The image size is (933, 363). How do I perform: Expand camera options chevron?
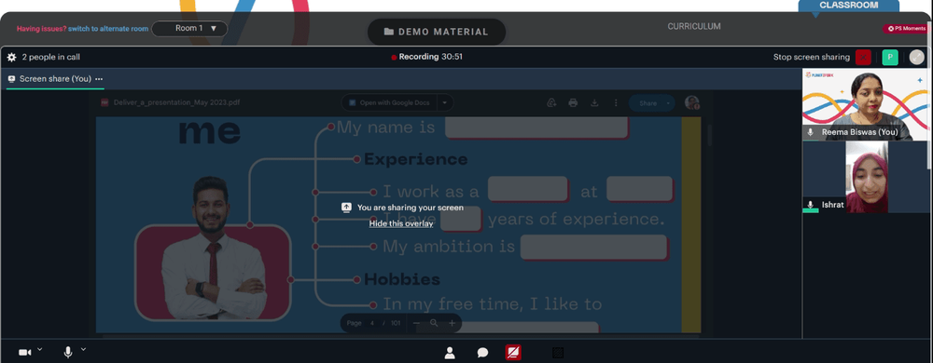click(x=40, y=349)
